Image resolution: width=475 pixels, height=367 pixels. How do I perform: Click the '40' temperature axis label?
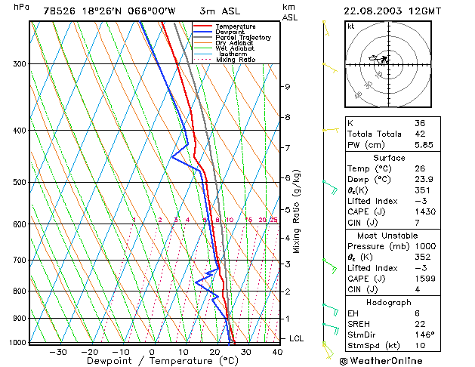click(277, 352)
